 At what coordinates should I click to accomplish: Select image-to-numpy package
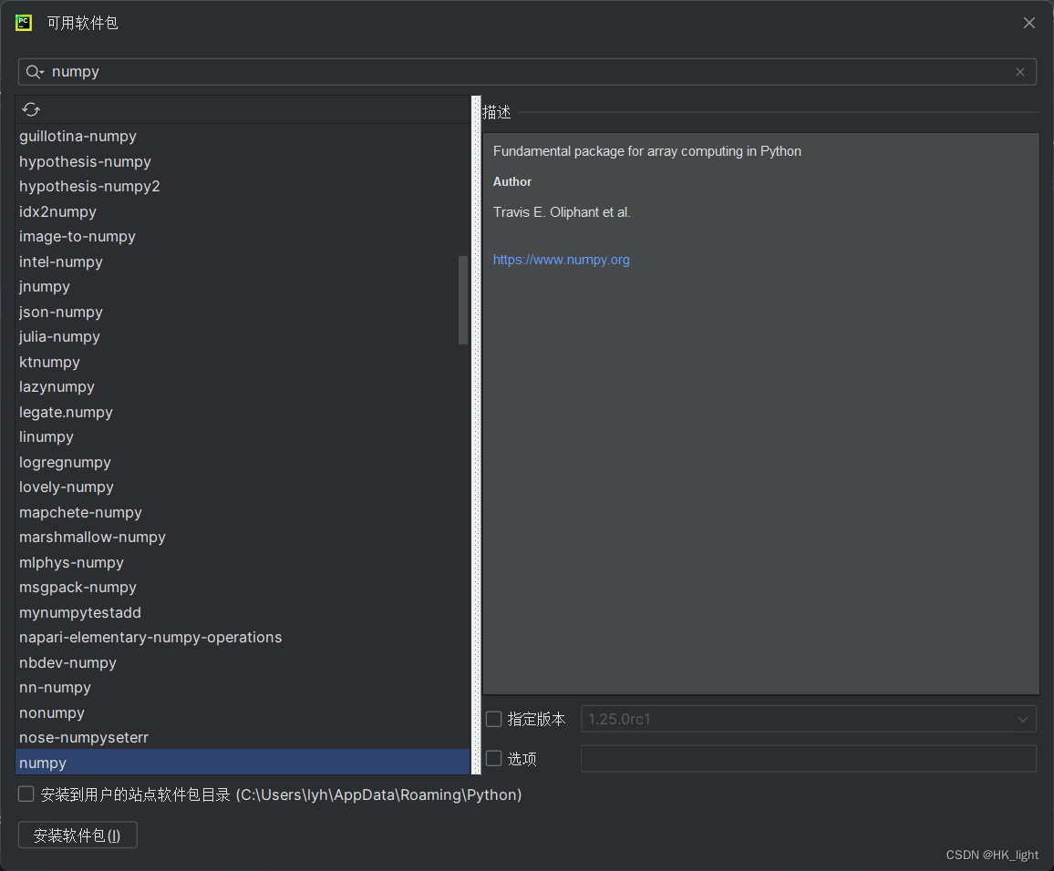pos(243,236)
